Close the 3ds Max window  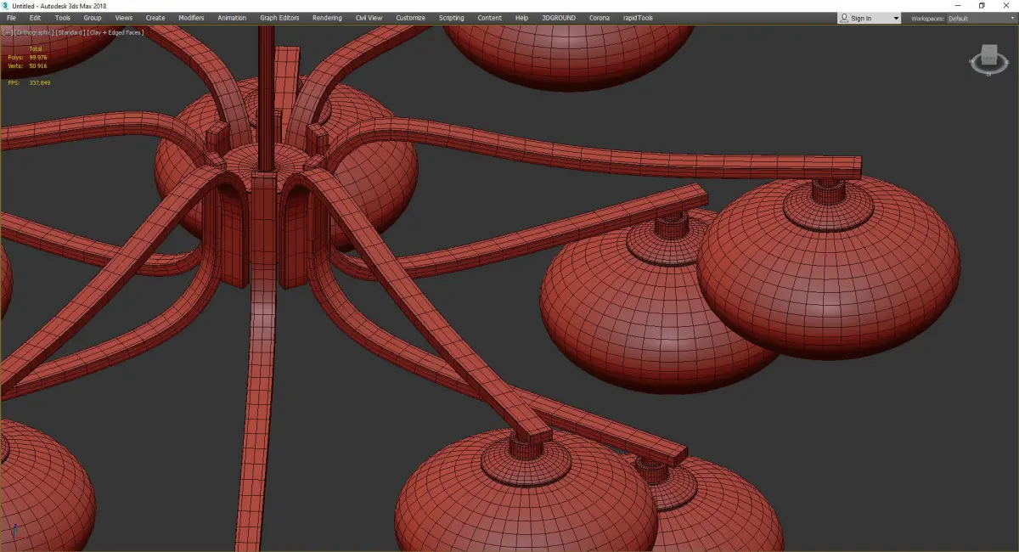pos(1005,5)
